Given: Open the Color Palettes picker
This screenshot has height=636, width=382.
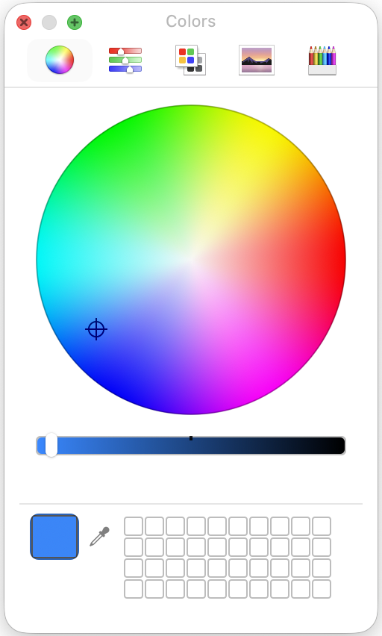Looking at the screenshot, I should coord(190,60).
